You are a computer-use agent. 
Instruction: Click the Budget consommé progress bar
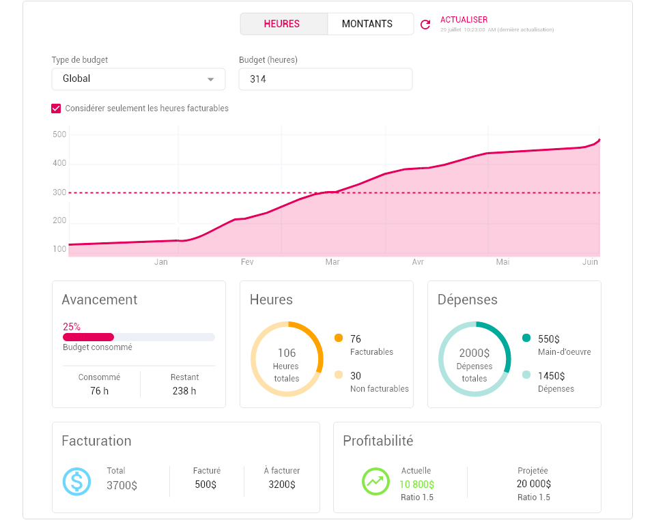(x=139, y=337)
